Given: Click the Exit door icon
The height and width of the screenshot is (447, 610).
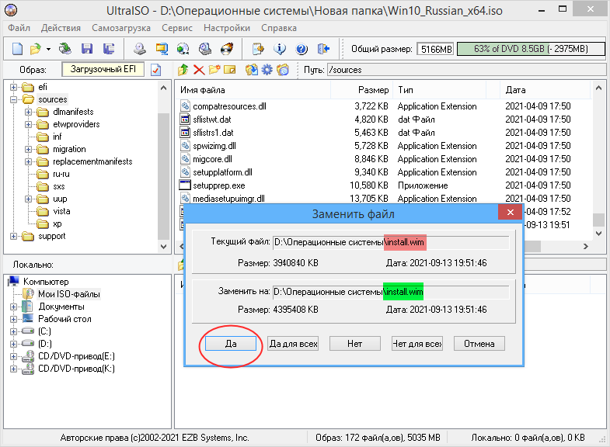Looking at the screenshot, I should (x=323, y=49).
